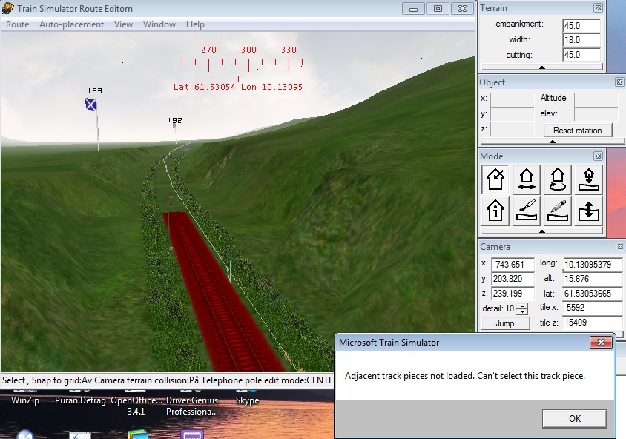
Task: Focus the Object elev field
Action: [598, 114]
